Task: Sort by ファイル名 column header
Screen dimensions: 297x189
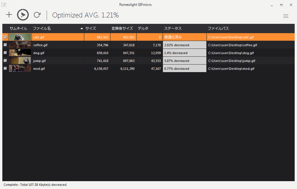Action: click(x=42, y=28)
